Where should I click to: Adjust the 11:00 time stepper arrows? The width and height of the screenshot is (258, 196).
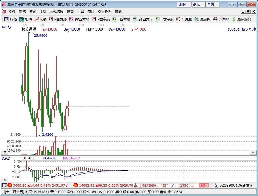(211, 185)
